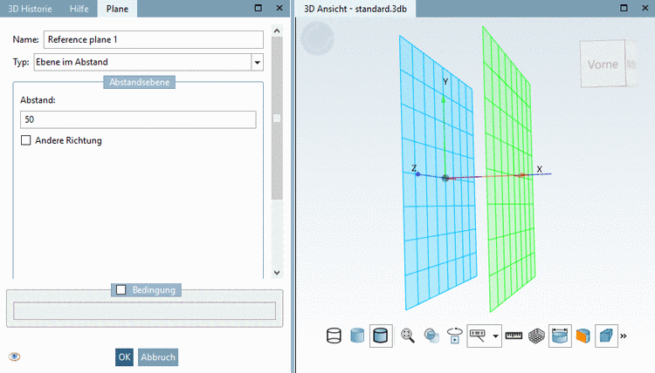This screenshot has height=373, width=655.
Task: Toggle the 3D grid display icon
Action: pyautogui.click(x=536, y=336)
